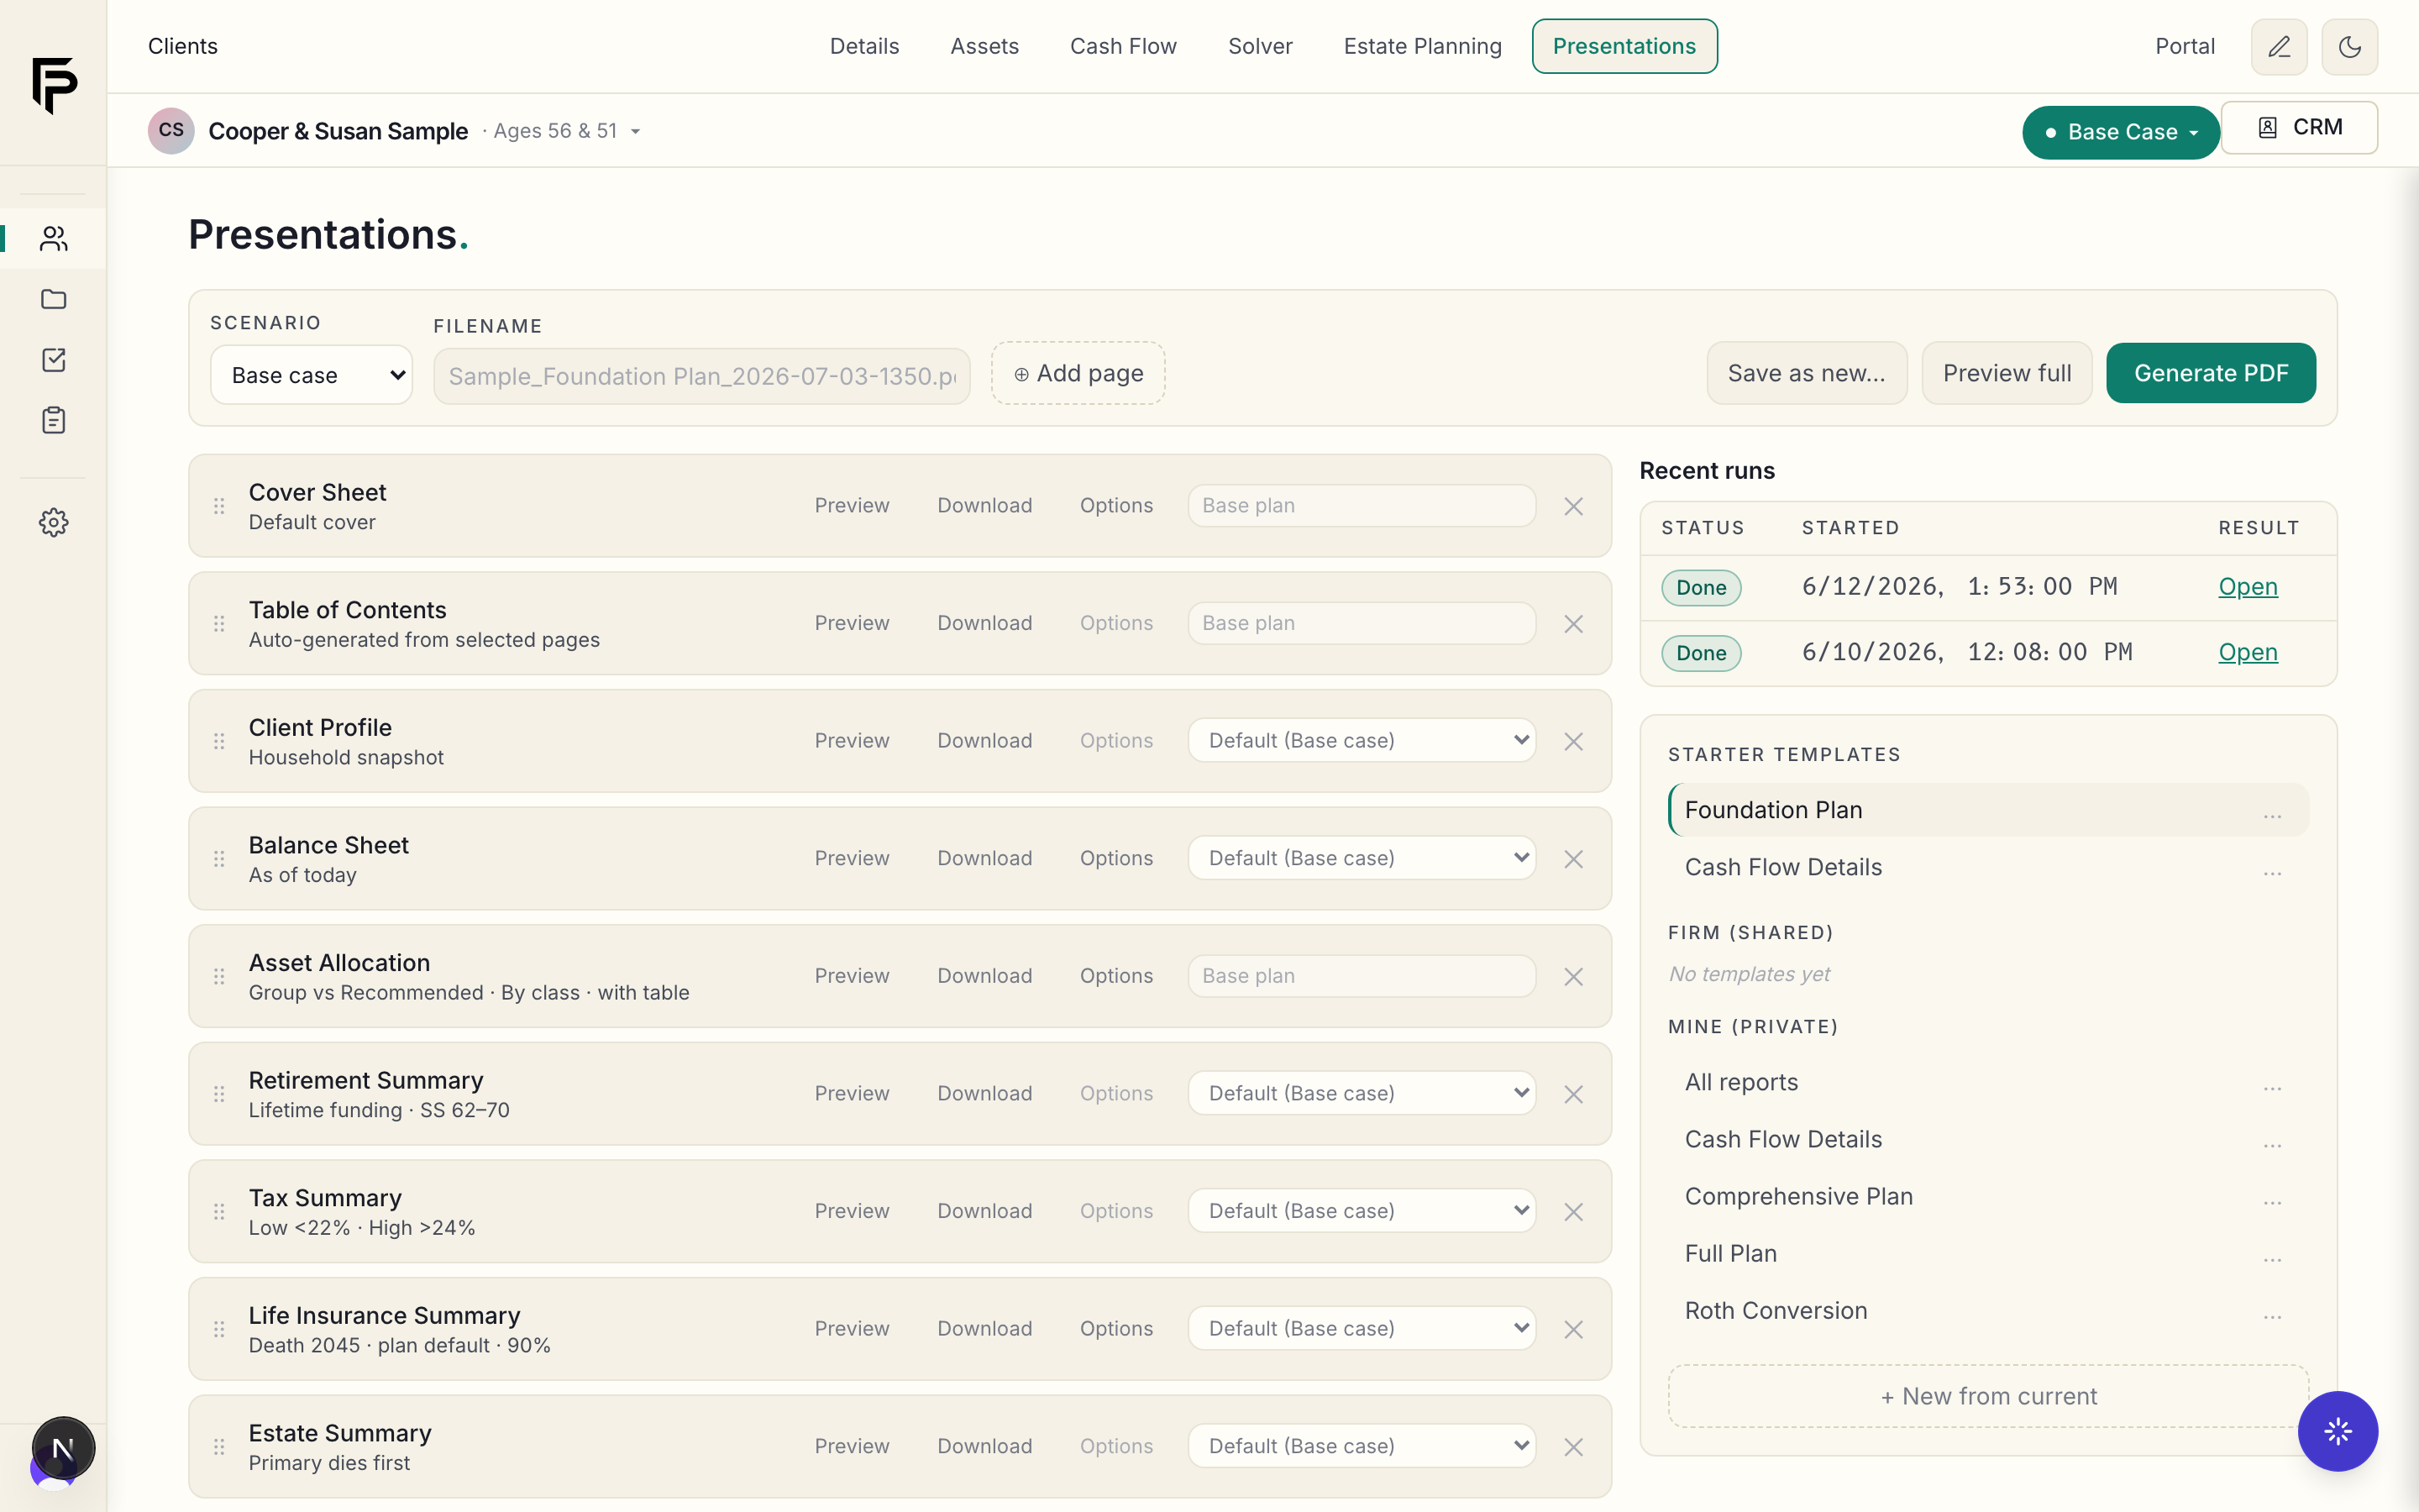This screenshot has height=1512, width=2419.
Task: Open the Scenario Base case dropdown
Action: click(311, 375)
